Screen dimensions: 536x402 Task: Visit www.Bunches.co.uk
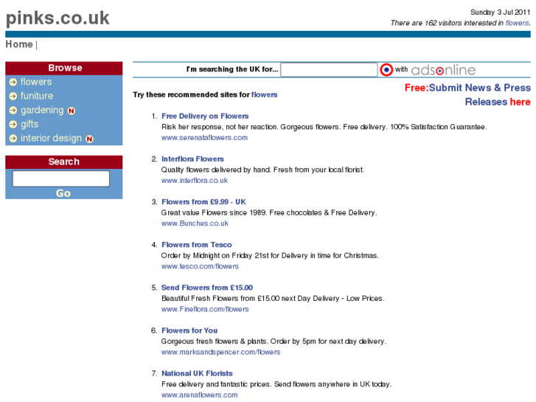coord(195,223)
